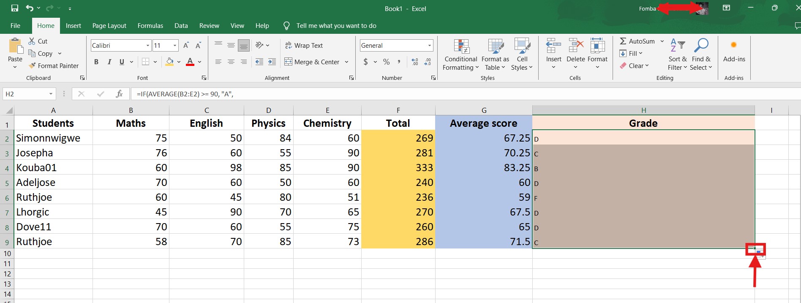Open the font name Calibri dropdown
Viewport: 801px width, 303px height.
[x=147, y=46]
